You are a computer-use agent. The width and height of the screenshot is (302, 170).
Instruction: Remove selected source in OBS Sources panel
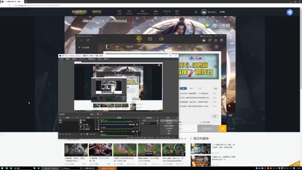(x=84, y=134)
